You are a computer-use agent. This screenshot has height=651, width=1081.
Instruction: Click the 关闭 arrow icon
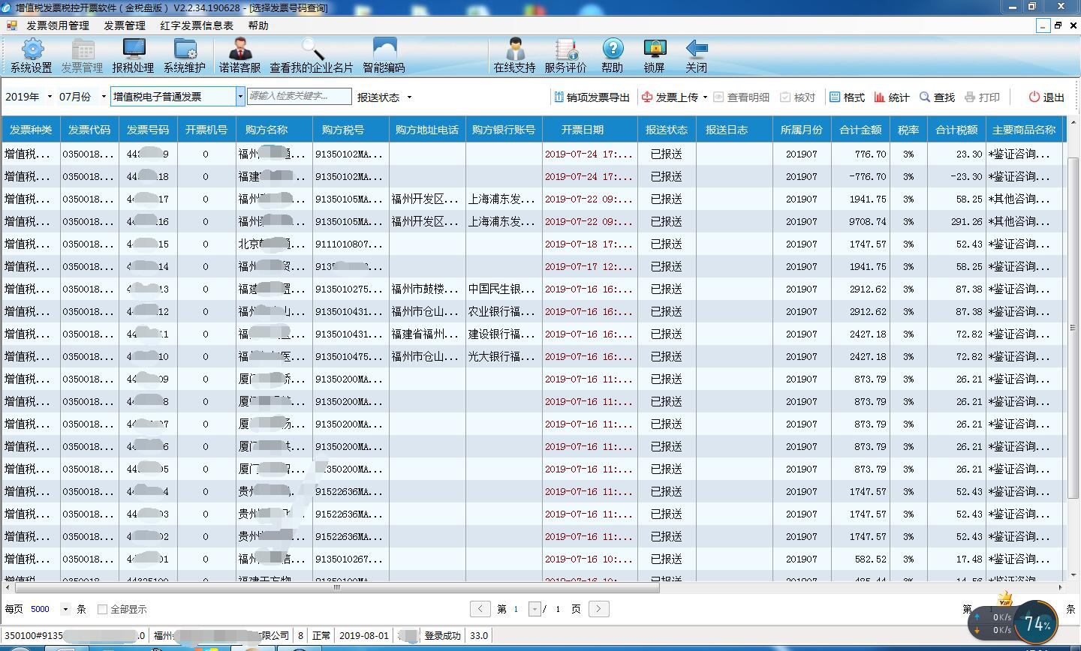click(x=697, y=55)
